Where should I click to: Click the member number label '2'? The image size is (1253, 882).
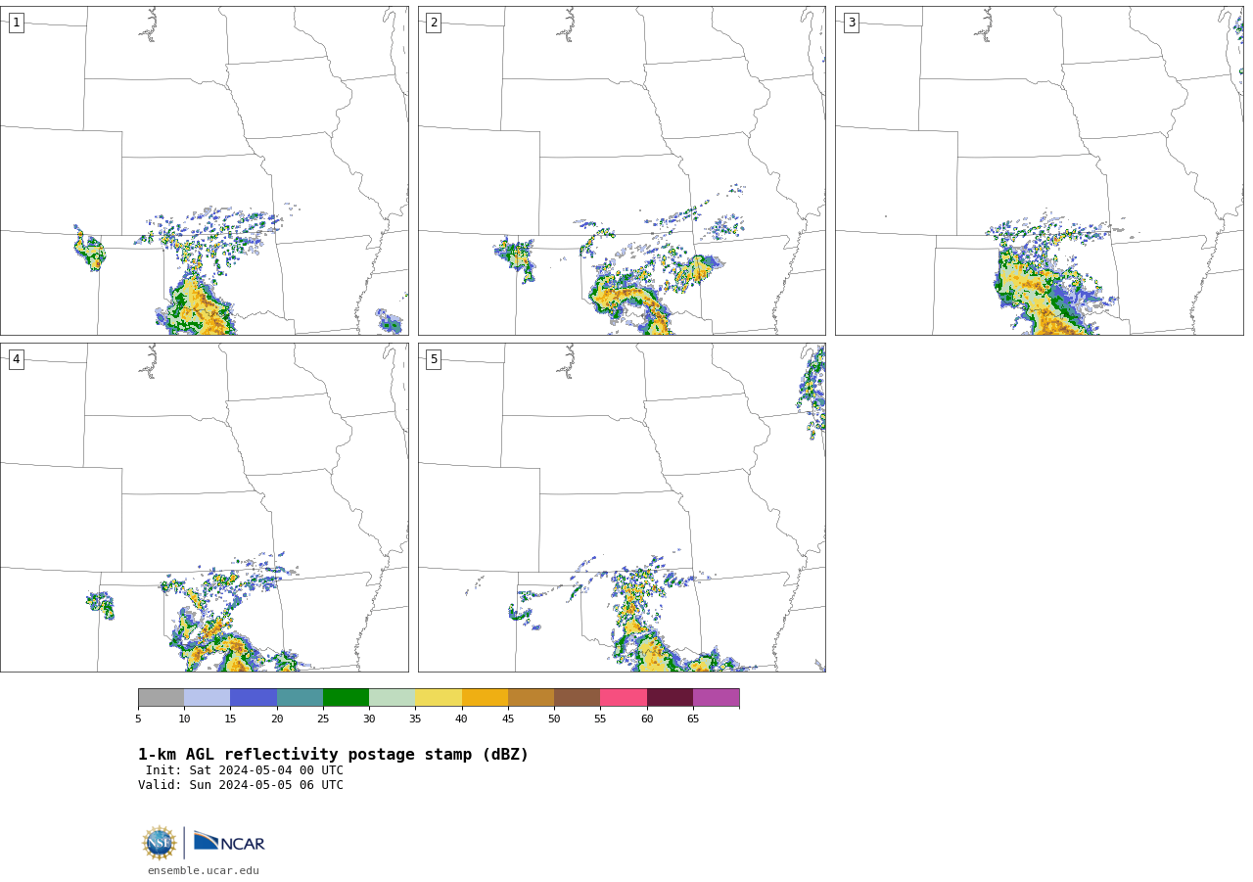coord(434,23)
